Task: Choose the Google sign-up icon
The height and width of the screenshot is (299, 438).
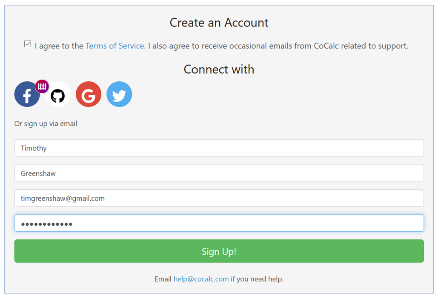Action: 89,94
